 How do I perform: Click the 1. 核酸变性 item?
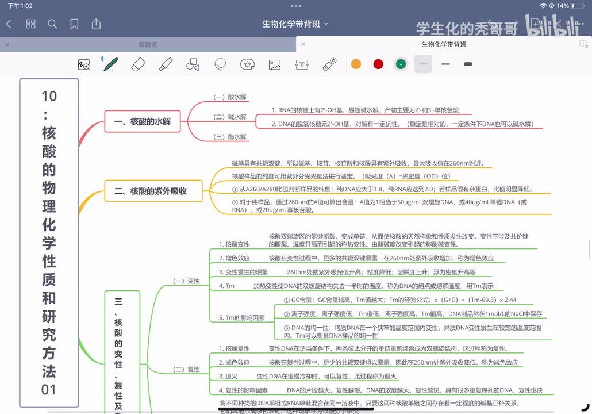click(x=234, y=244)
